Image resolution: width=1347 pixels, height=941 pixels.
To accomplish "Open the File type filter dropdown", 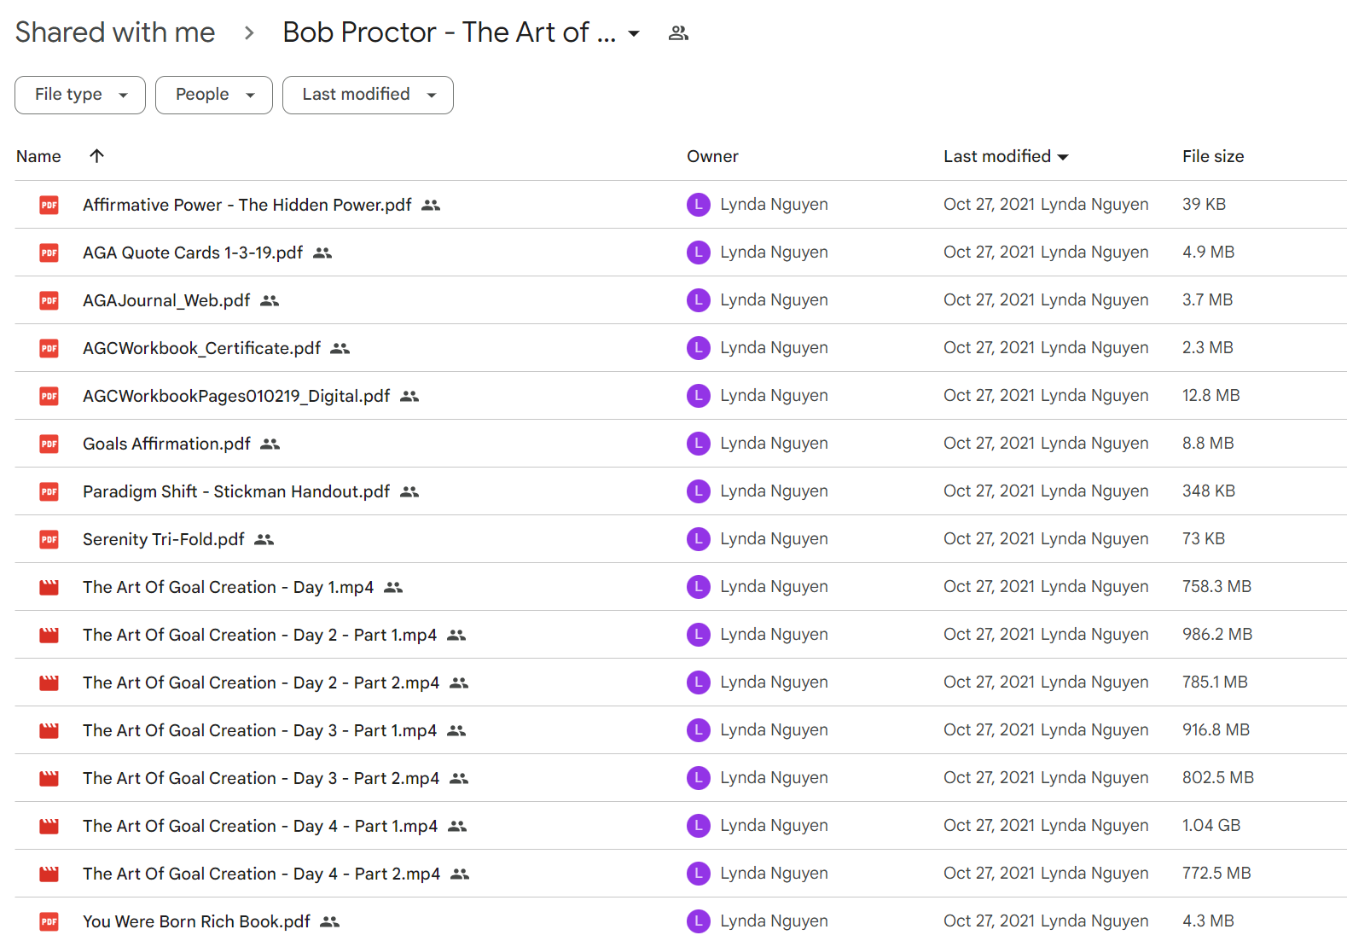I will (x=80, y=95).
